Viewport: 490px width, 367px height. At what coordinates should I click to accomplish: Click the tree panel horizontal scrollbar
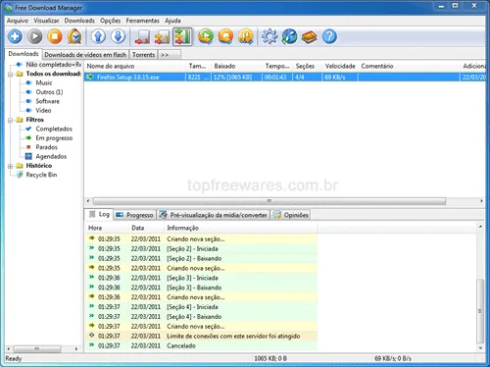(37, 349)
